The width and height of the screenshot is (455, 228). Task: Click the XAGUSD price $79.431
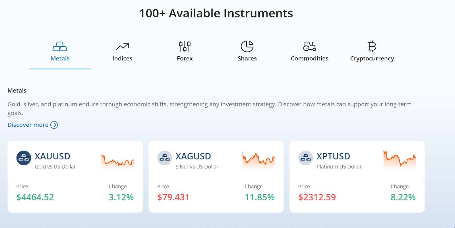coord(173,197)
